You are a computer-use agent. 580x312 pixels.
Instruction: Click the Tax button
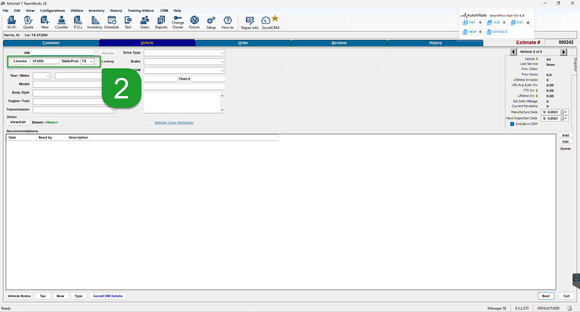tap(43, 296)
